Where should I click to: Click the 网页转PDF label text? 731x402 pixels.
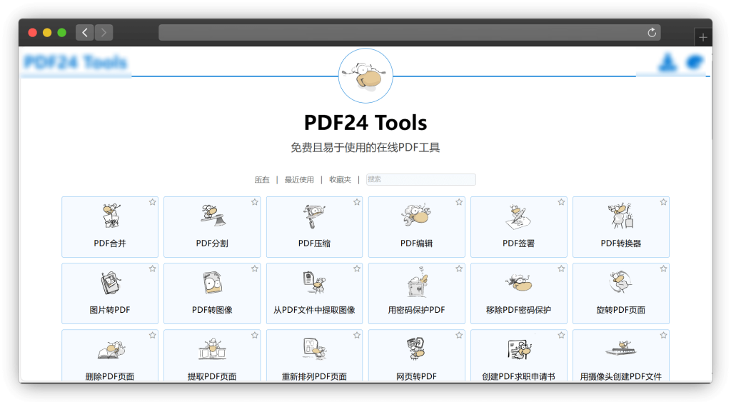point(416,376)
